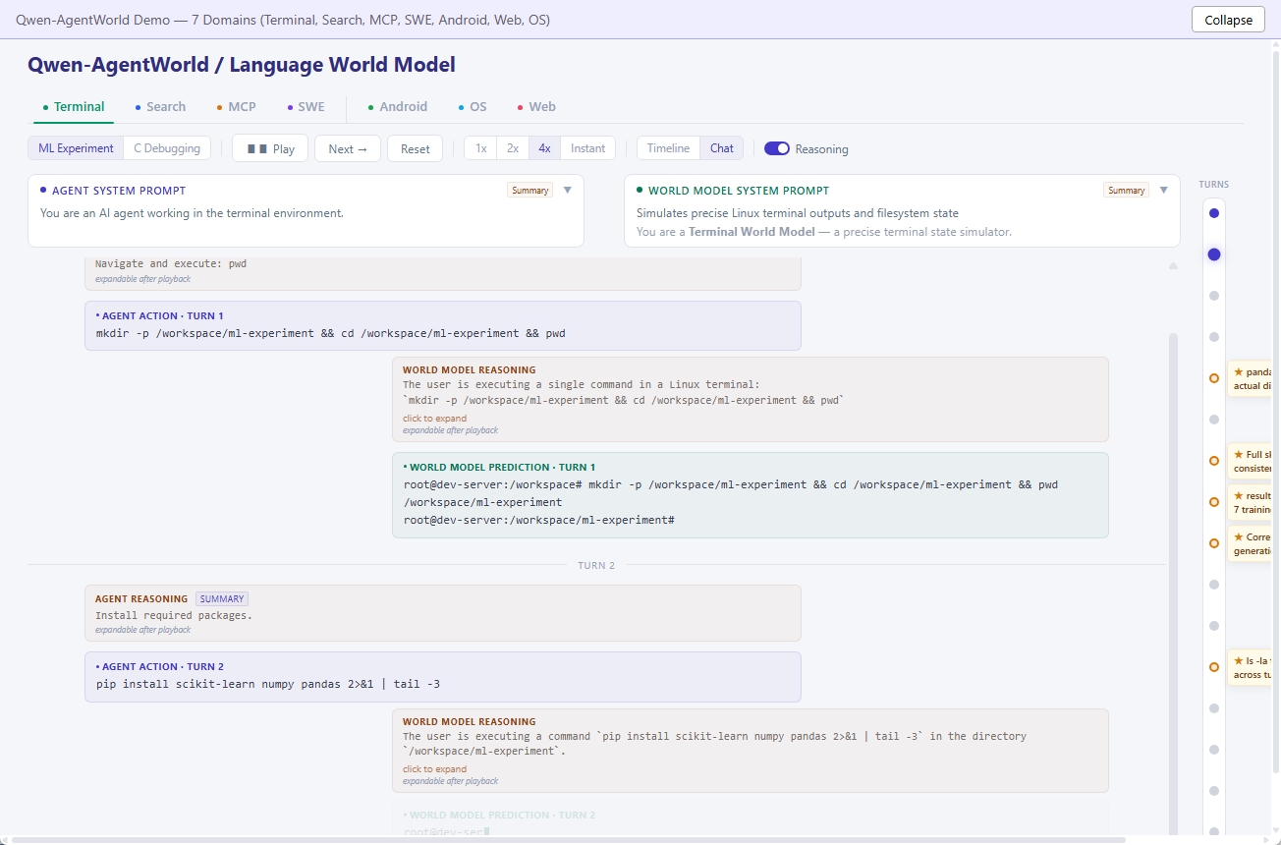Click the World Model Prediction Turn 1 output card

pos(751,495)
